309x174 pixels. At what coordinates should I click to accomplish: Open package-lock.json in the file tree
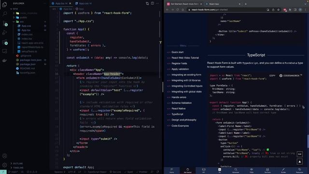coord(31,60)
